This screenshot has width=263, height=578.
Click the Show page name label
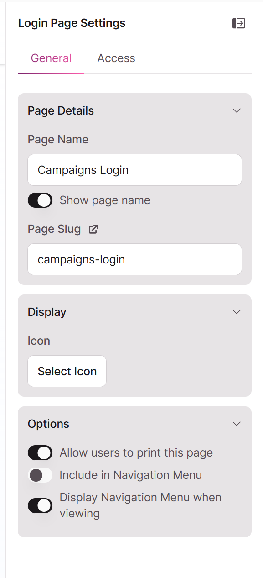105,200
